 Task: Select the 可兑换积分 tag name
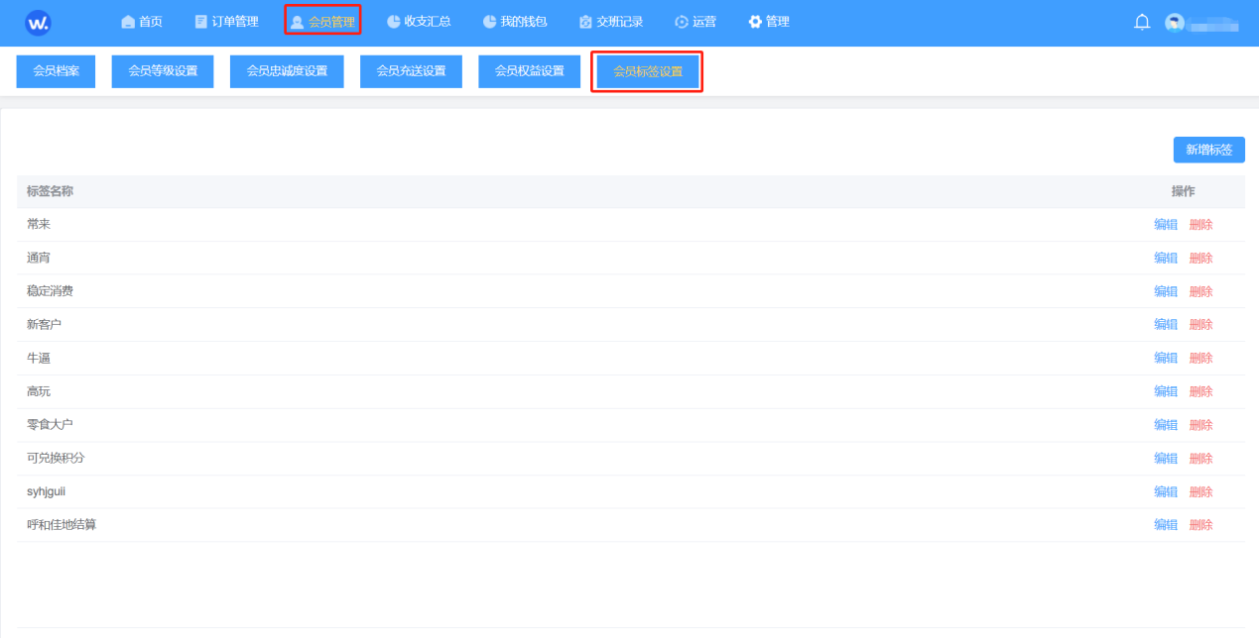[x=56, y=458]
